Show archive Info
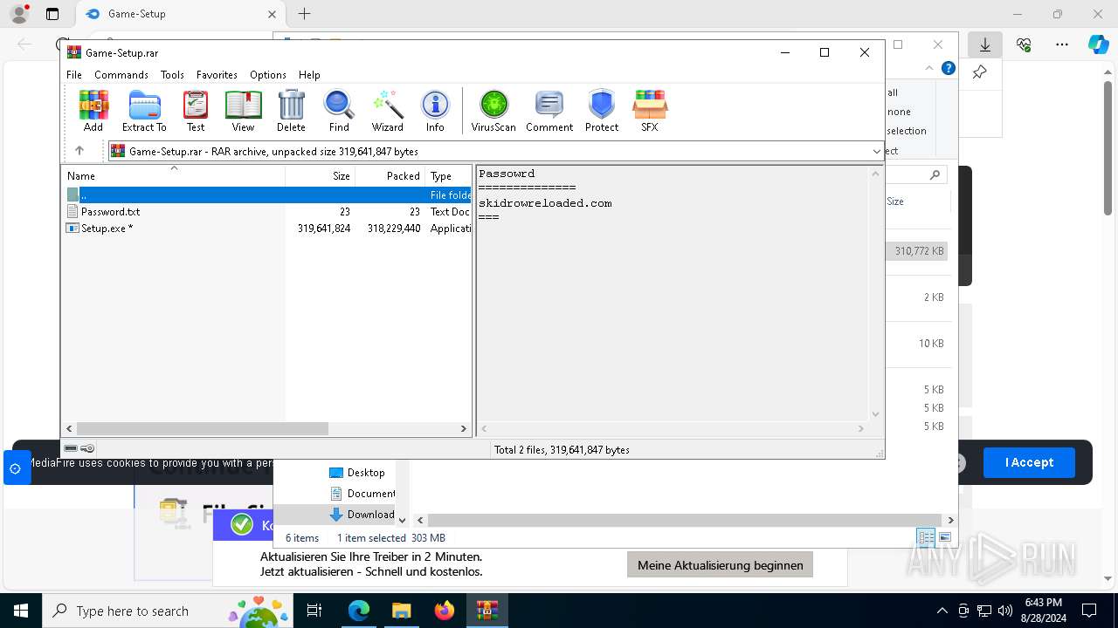The height and width of the screenshot is (628, 1118). (435, 111)
